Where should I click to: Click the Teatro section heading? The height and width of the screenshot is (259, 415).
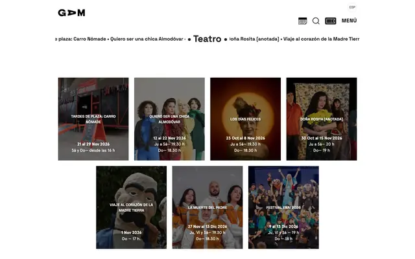click(x=207, y=39)
